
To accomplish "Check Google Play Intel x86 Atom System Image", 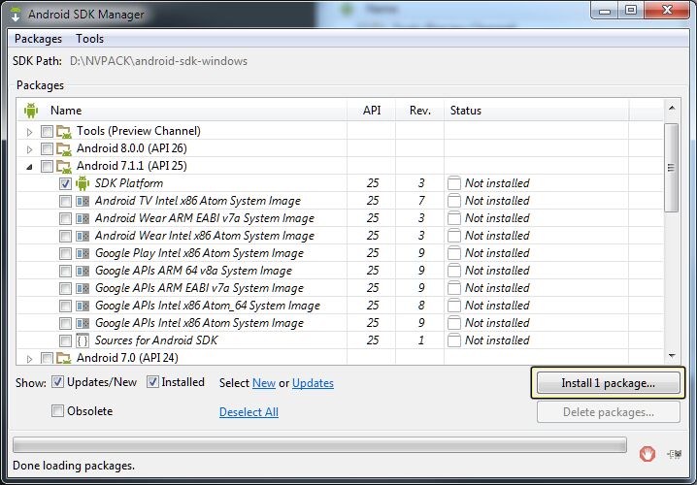I will (x=65, y=253).
